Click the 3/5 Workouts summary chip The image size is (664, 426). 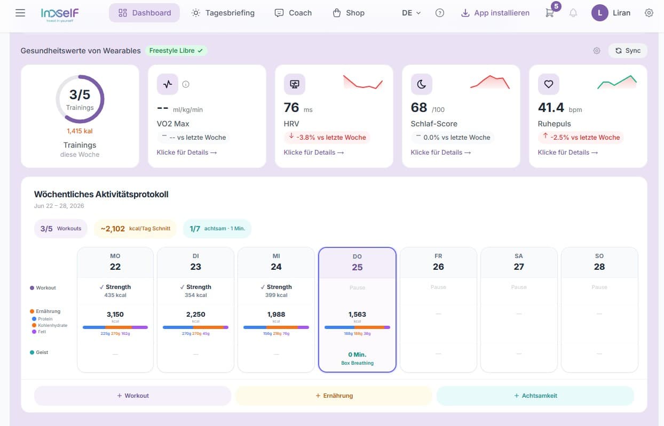tap(61, 229)
